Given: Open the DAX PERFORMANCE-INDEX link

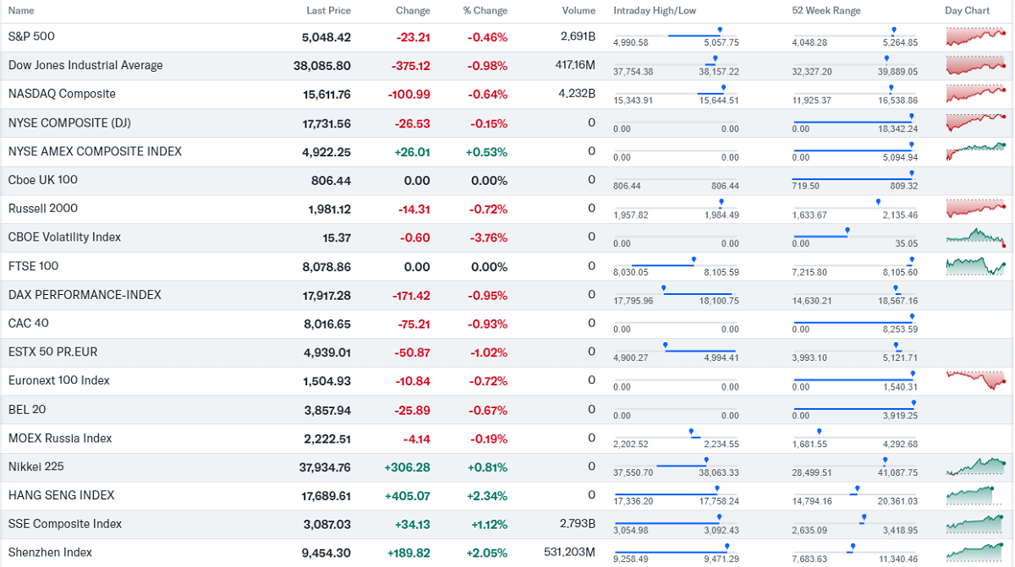Looking at the screenshot, I should 85,295.
